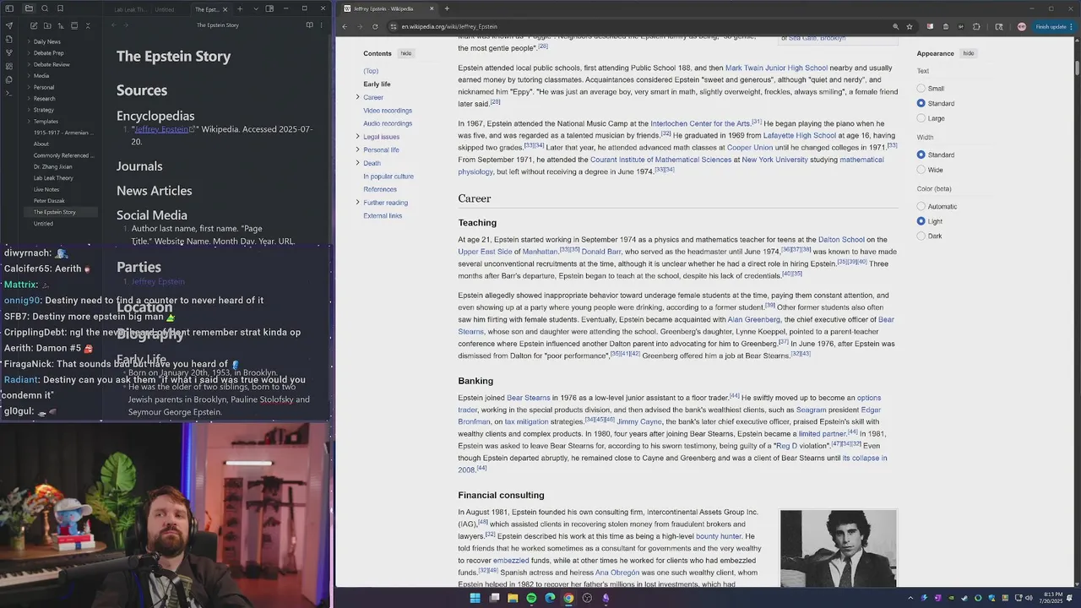Open the Obsidian bookmarks icon
The height and width of the screenshot is (608, 1081).
coord(60,8)
